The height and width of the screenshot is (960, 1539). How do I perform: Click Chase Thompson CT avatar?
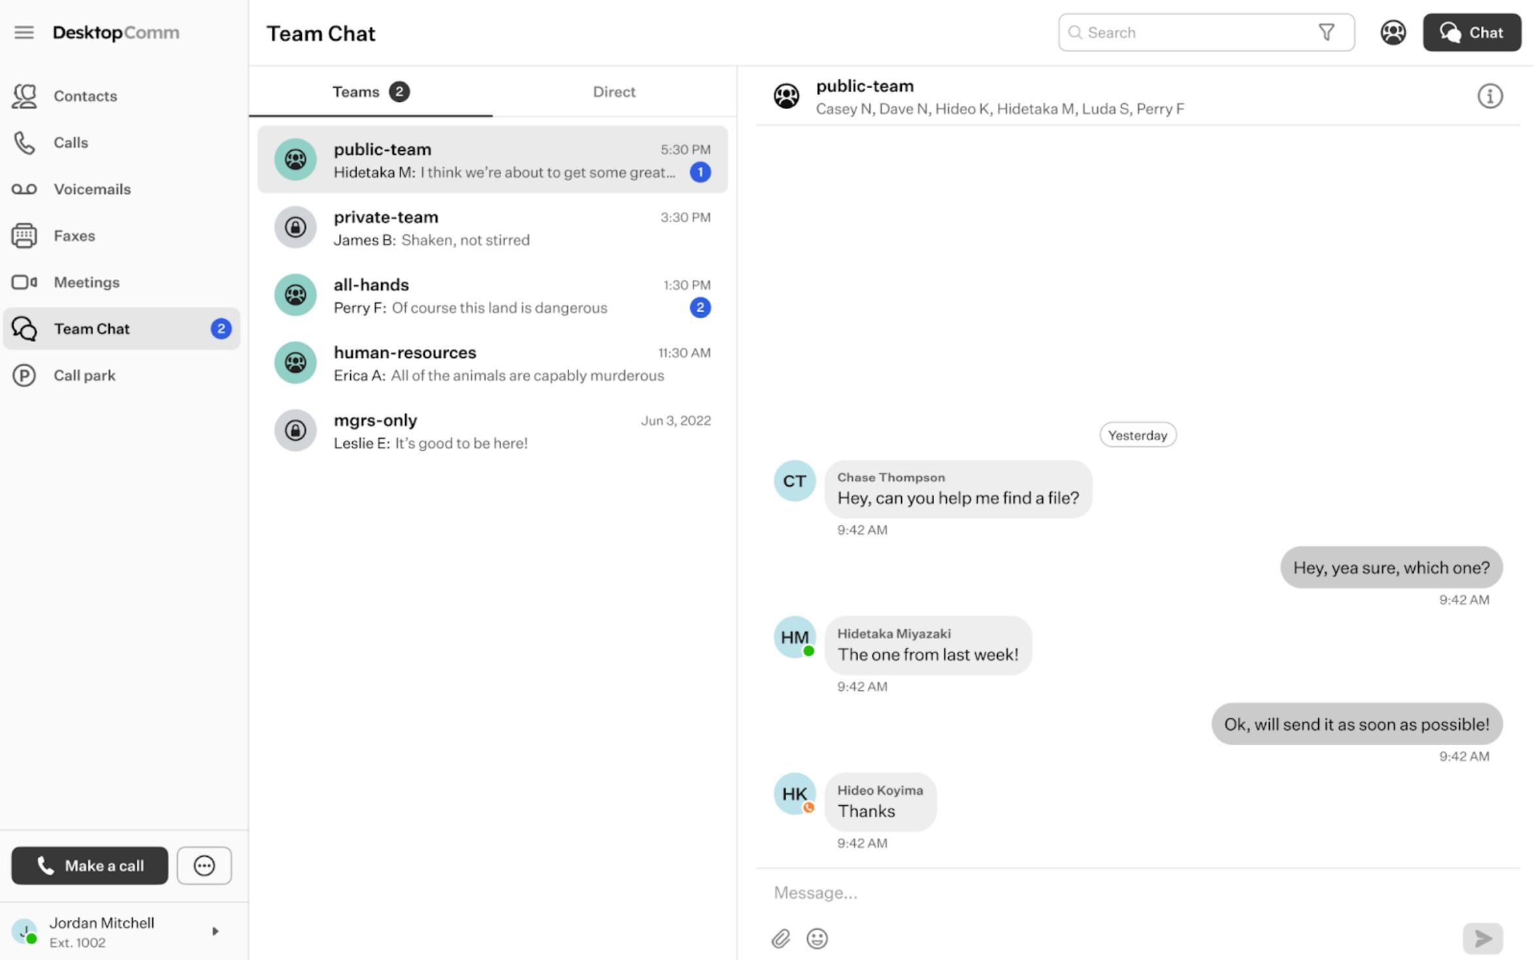[x=794, y=481]
